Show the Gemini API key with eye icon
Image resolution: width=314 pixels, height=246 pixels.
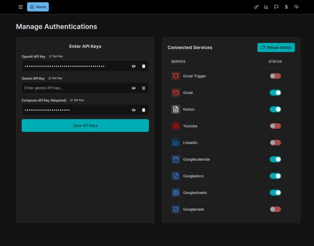(133, 88)
